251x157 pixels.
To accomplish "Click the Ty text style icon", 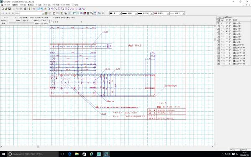I will tap(92, 13).
